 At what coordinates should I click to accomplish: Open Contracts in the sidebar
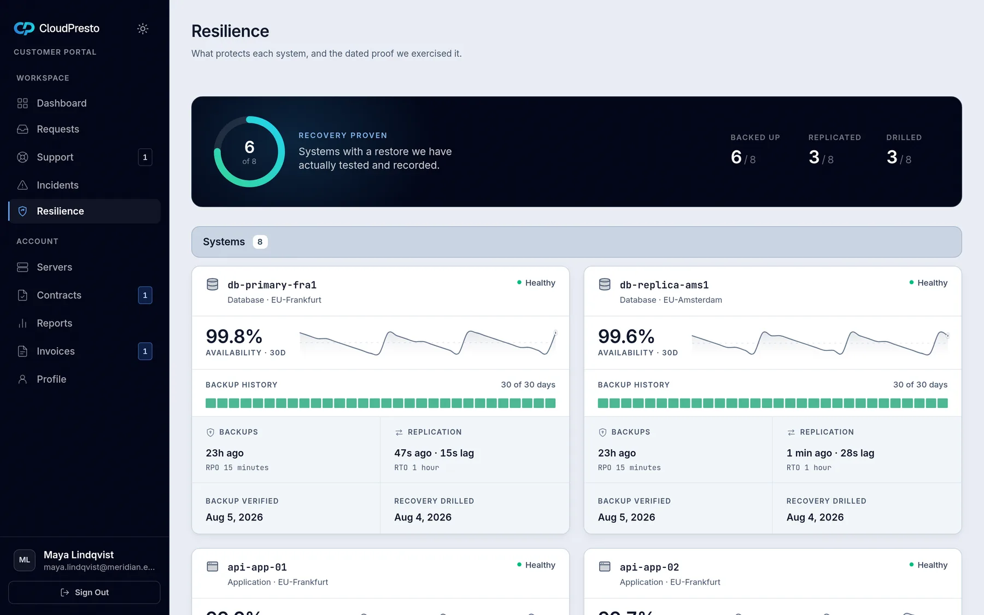click(84, 295)
